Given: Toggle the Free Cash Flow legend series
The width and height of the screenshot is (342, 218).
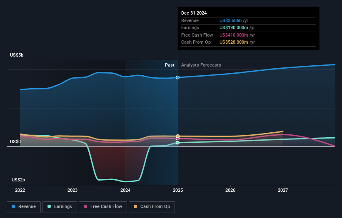Looking at the screenshot, I should (x=103, y=207).
